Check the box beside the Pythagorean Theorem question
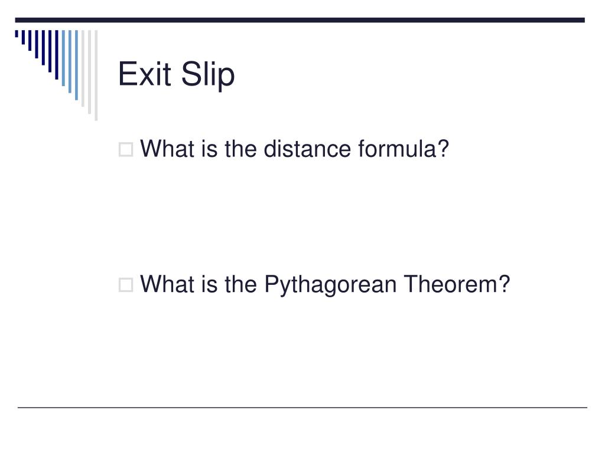The width and height of the screenshot is (605, 453). click(126, 285)
